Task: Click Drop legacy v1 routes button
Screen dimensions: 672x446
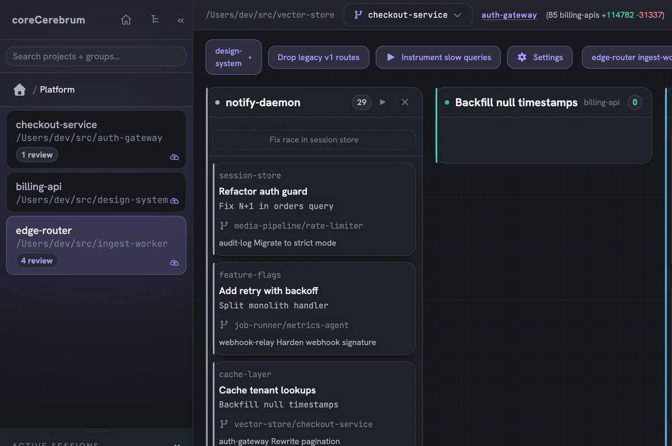Action: tap(319, 57)
